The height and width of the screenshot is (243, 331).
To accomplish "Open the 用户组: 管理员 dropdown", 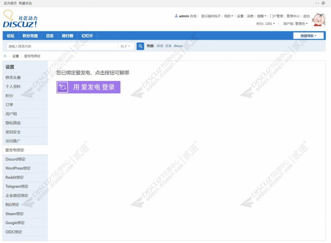I will pyautogui.click(x=295, y=24).
